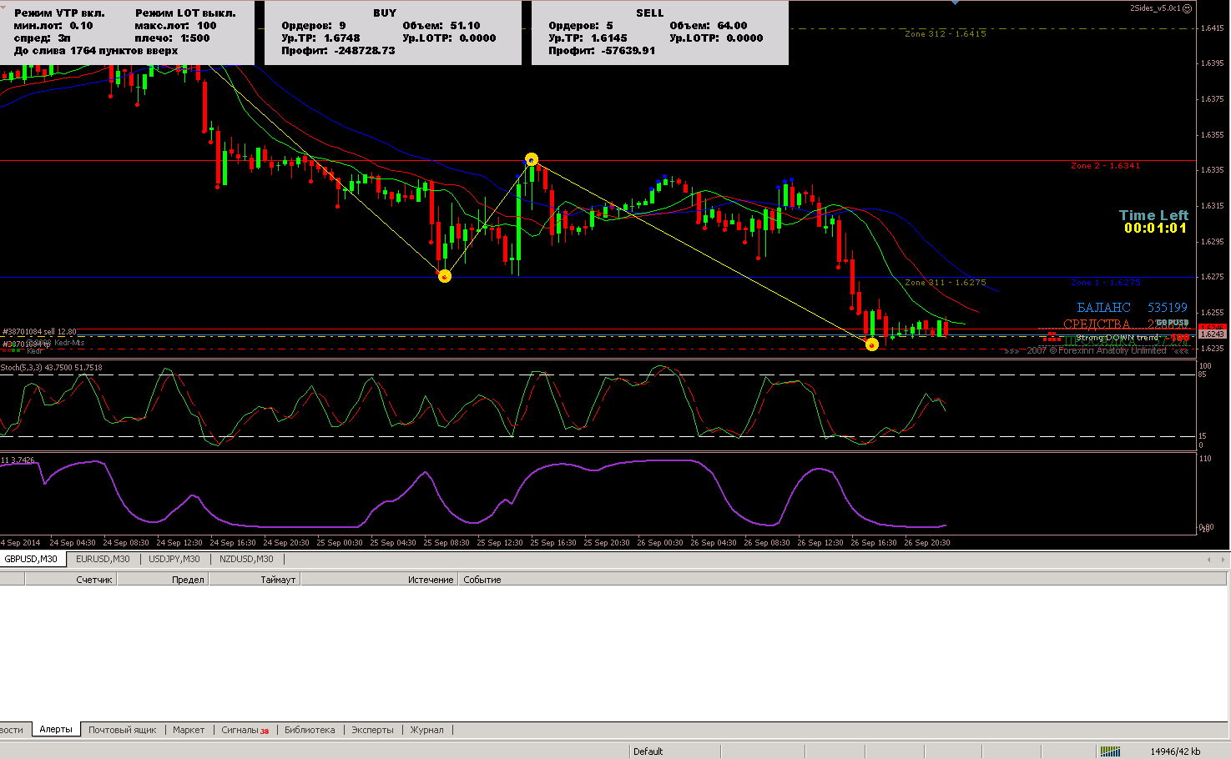Click the yellow zigzag peak marker near Zone 2
Image resolution: width=1231 pixels, height=759 pixels.
click(532, 159)
